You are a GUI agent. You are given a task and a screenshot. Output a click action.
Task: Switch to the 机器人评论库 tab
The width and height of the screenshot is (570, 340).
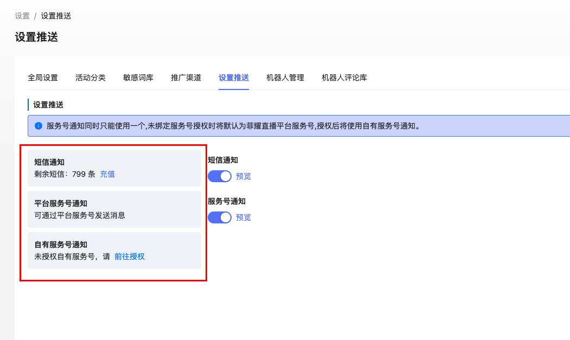pos(344,78)
